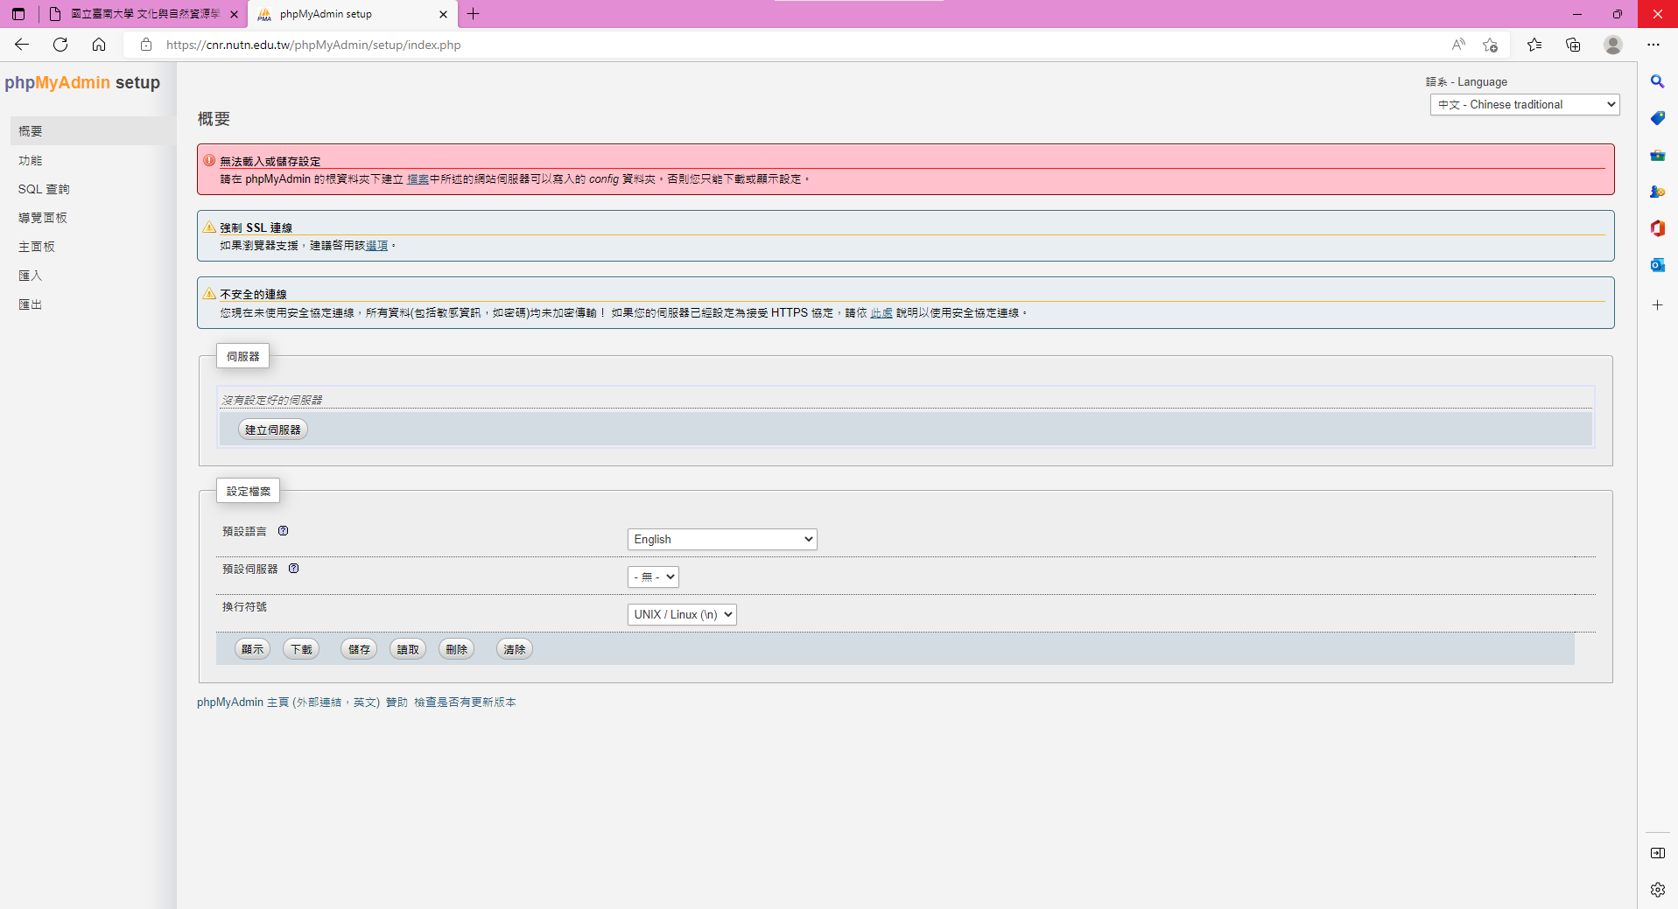Open the tab actions menu icon
1678x909 pixels.
[x=18, y=14]
